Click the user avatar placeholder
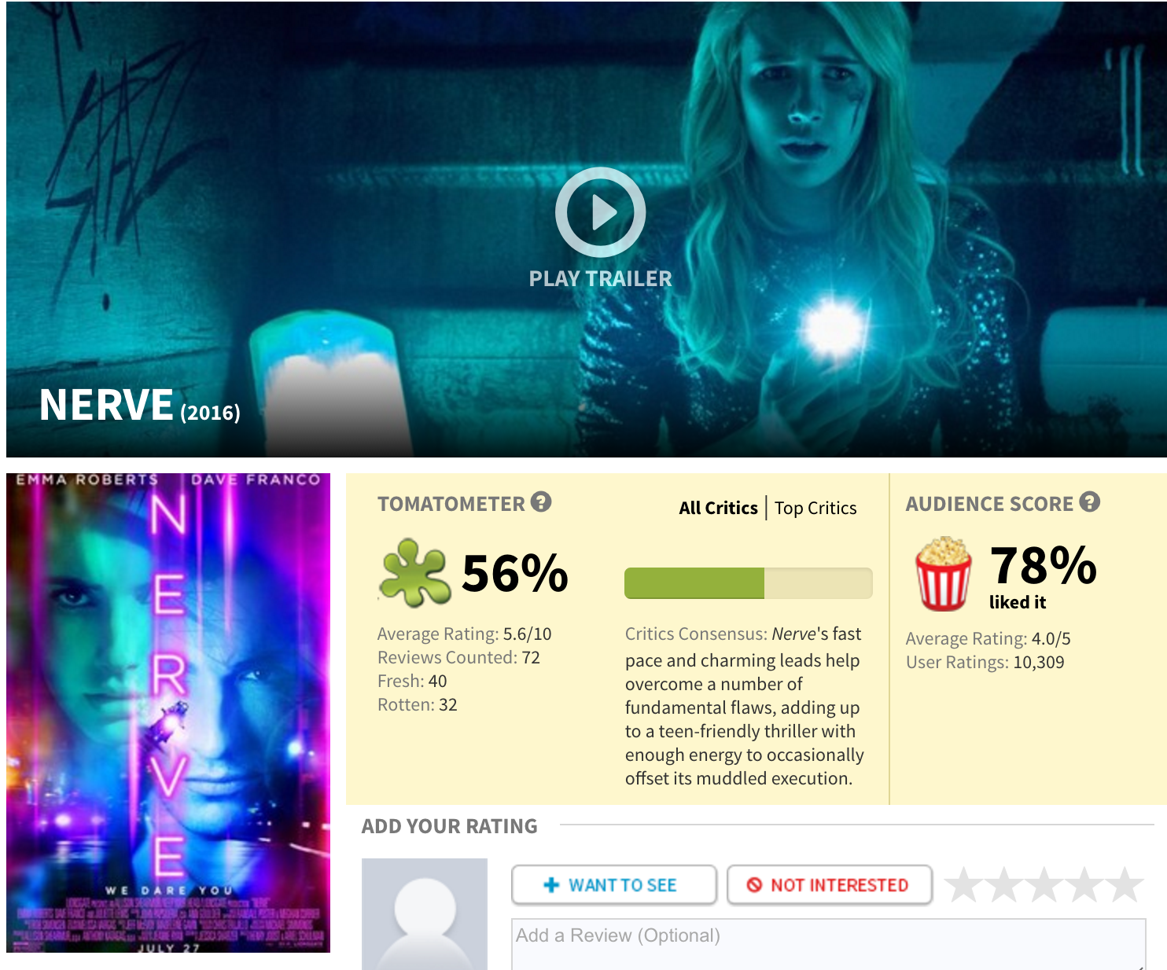Image resolution: width=1167 pixels, height=970 pixels. pyautogui.click(x=425, y=914)
